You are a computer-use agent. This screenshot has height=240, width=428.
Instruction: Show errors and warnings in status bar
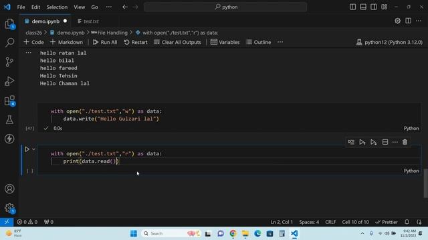pyautogui.click(x=27, y=222)
